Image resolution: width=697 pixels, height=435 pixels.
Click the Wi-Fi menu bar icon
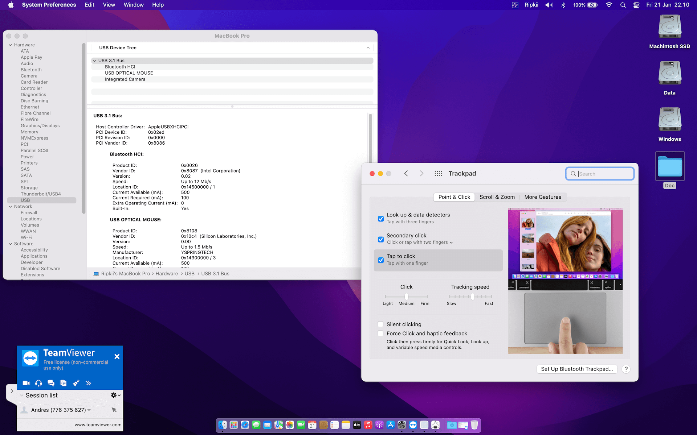(609, 5)
